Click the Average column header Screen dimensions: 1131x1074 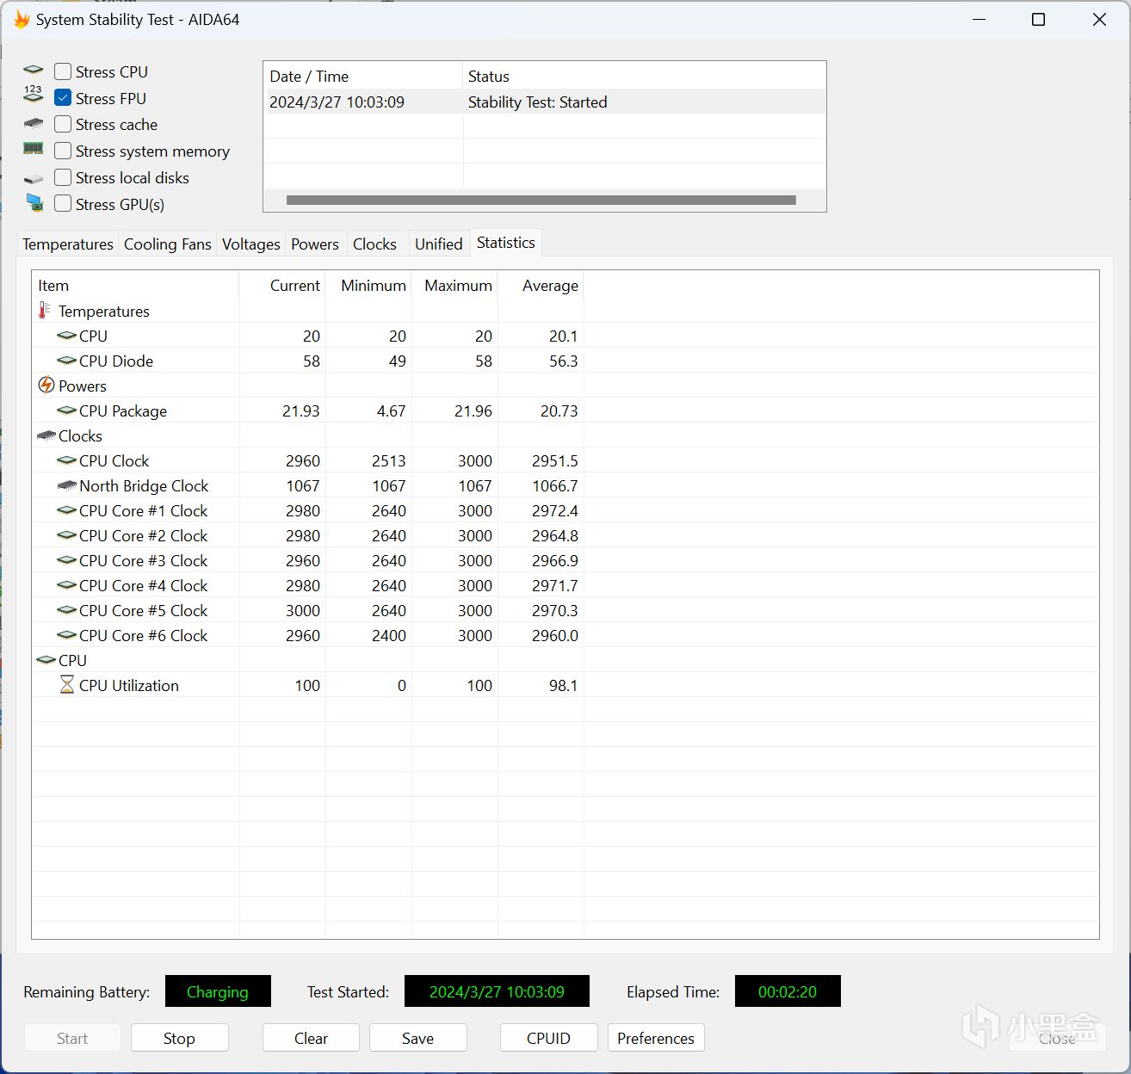point(549,286)
